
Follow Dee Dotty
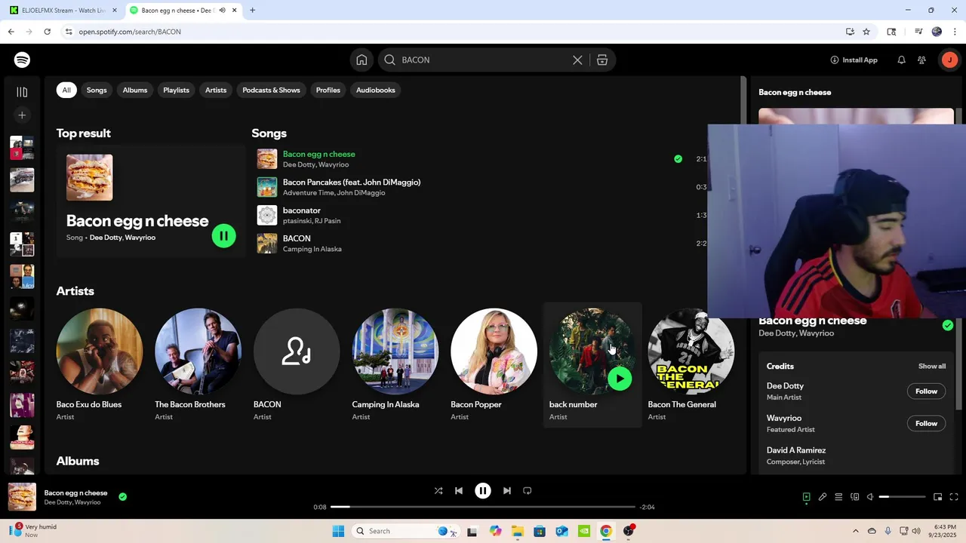click(x=926, y=391)
